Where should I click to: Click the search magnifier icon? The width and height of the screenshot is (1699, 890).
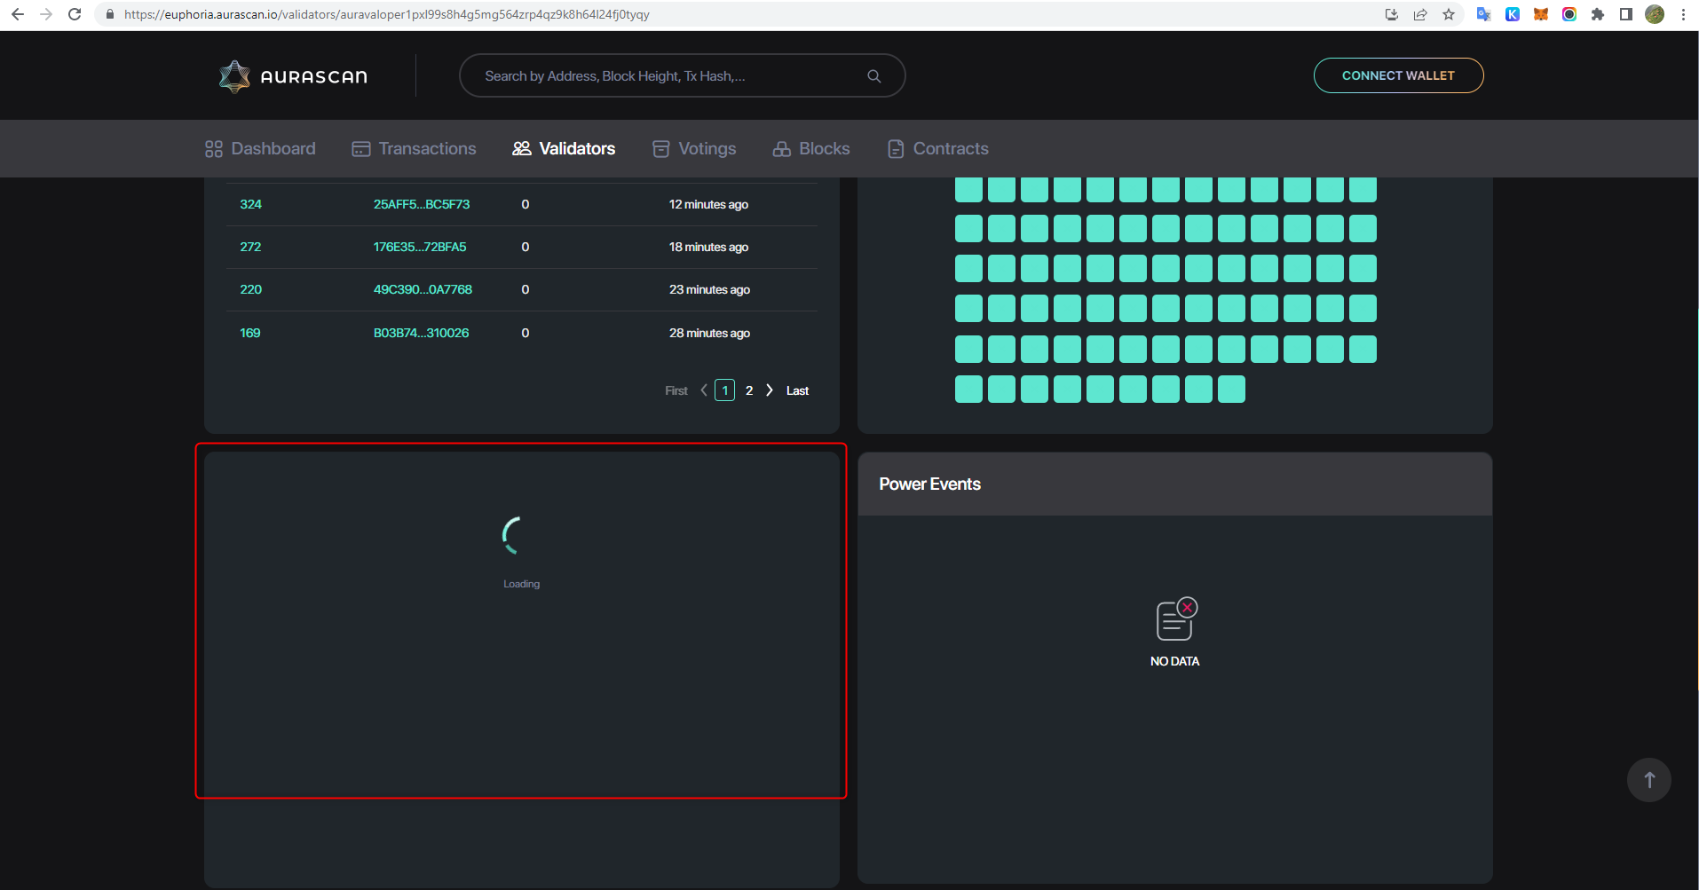[x=874, y=75]
